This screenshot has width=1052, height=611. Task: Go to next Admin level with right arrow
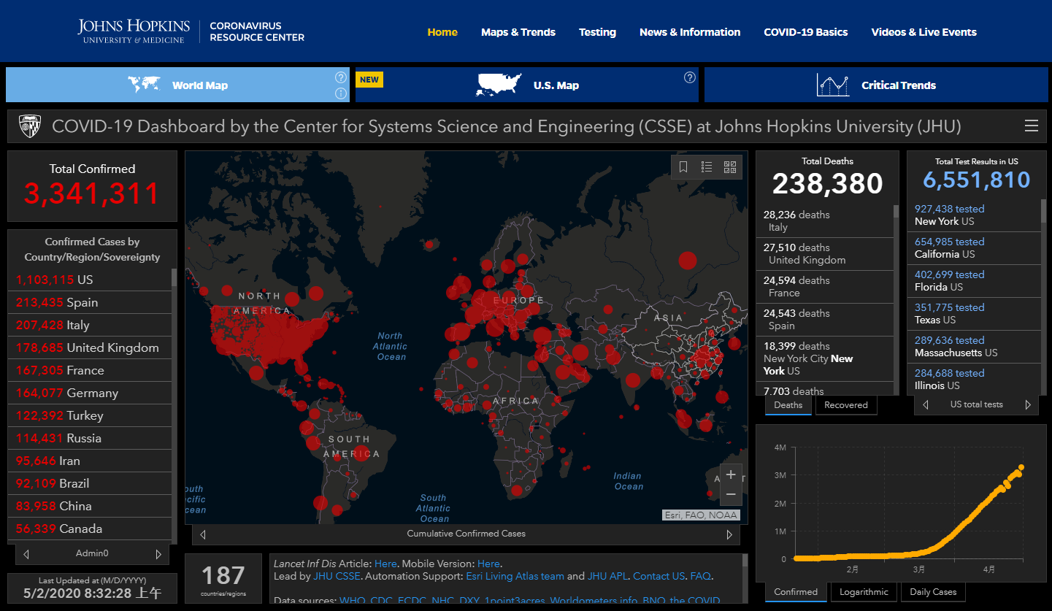158,553
